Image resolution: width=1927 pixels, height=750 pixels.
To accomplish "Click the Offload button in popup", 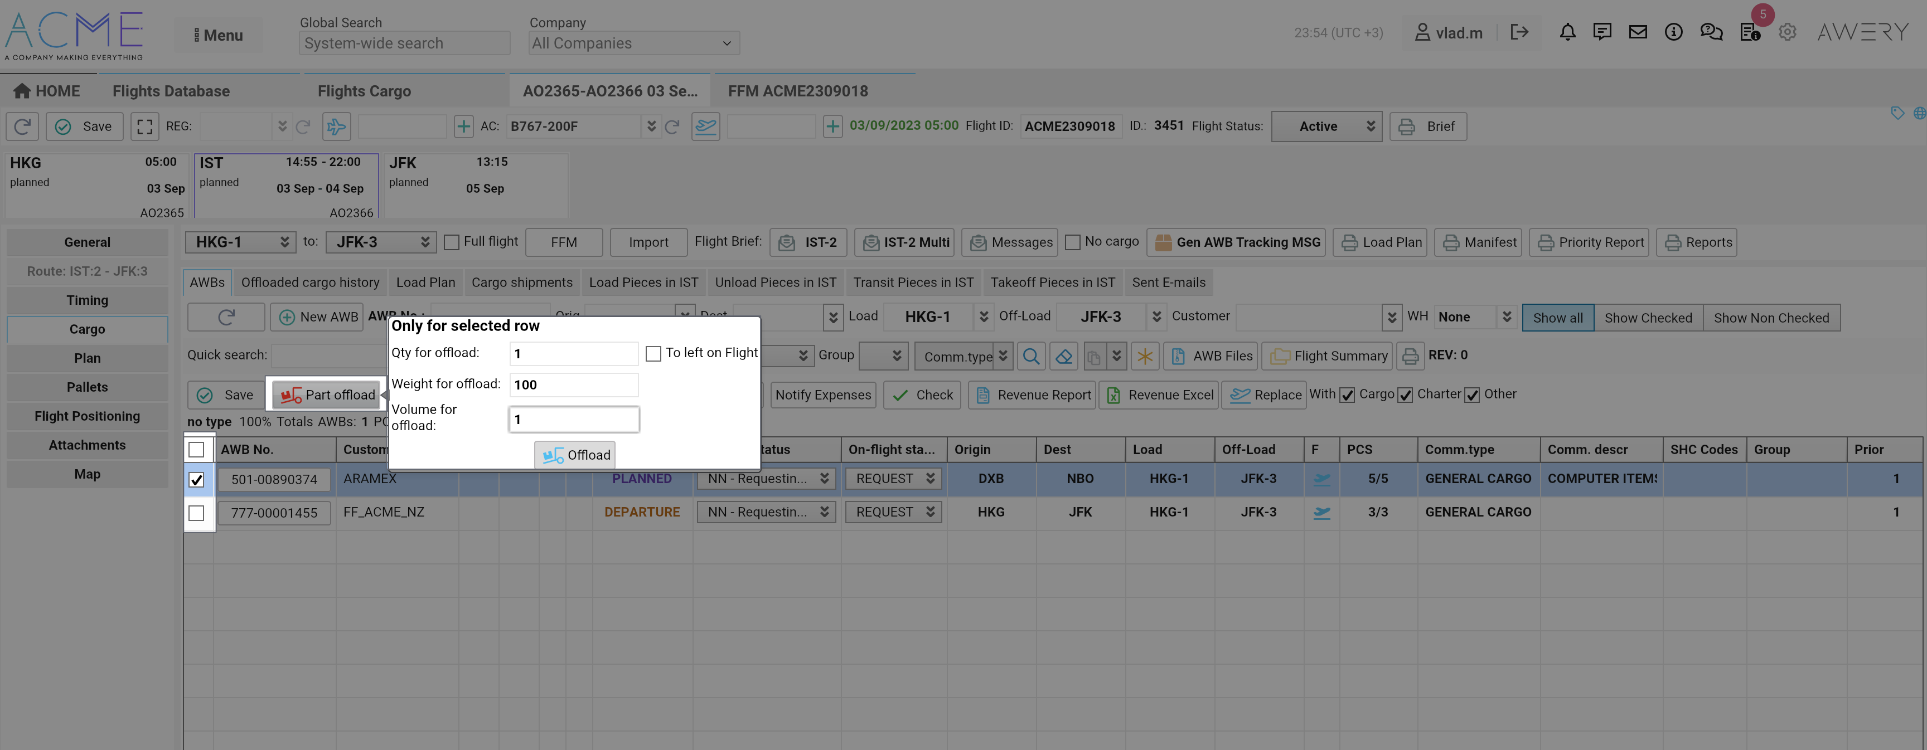I will click(x=575, y=455).
